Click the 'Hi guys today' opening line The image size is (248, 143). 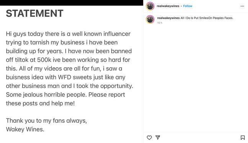click(x=68, y=34)
